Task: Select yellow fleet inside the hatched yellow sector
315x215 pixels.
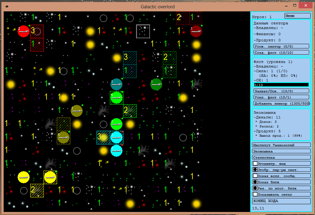Action: pos(50,177)
